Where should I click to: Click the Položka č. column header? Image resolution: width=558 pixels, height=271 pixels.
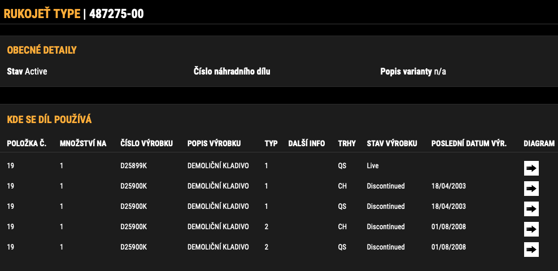coord(27,143)
